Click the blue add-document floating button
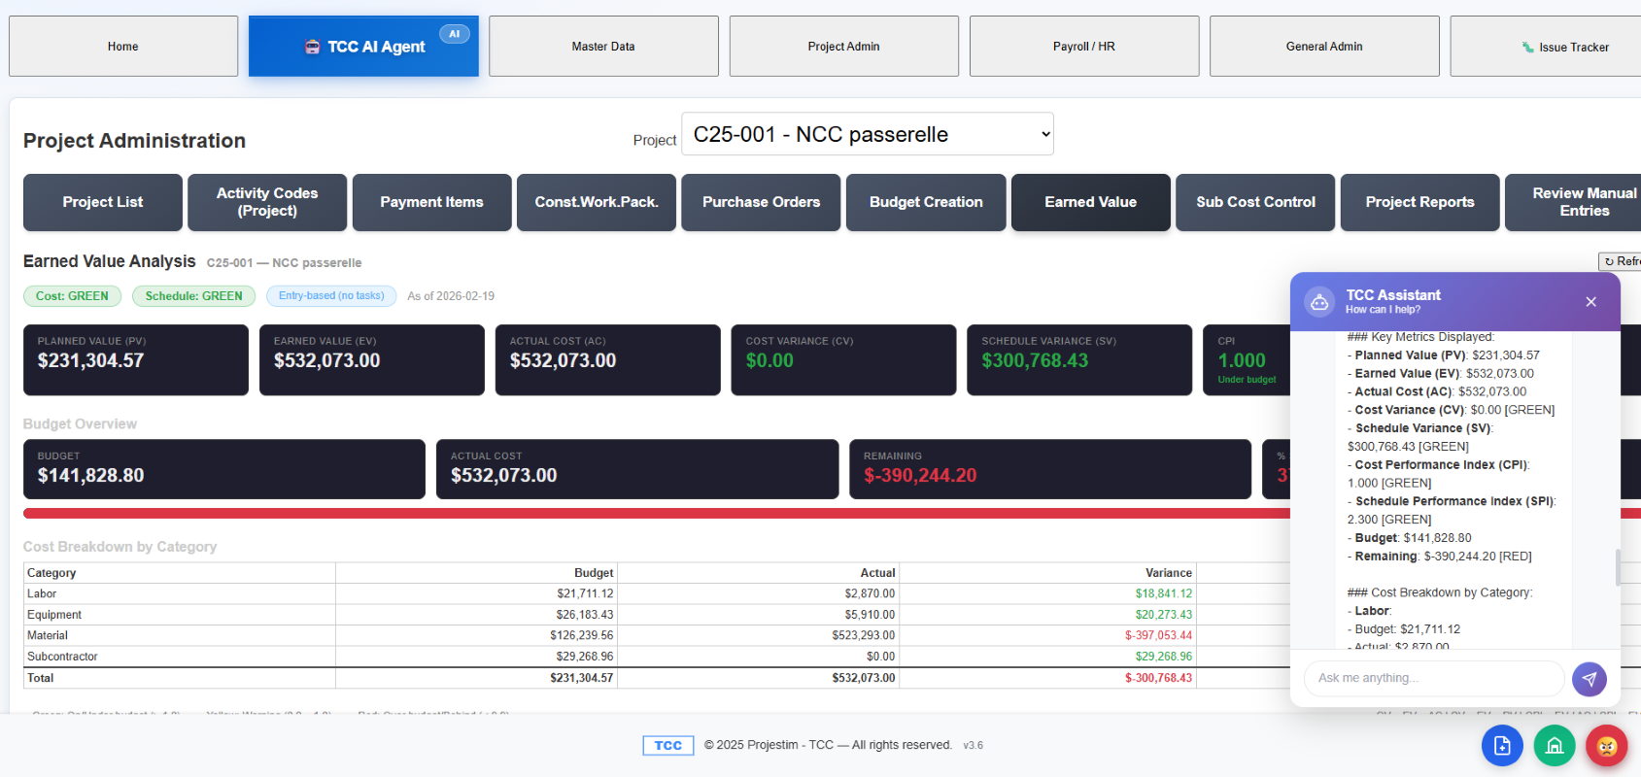The height and width of the screenshot is (777, 1641). 1502,746
